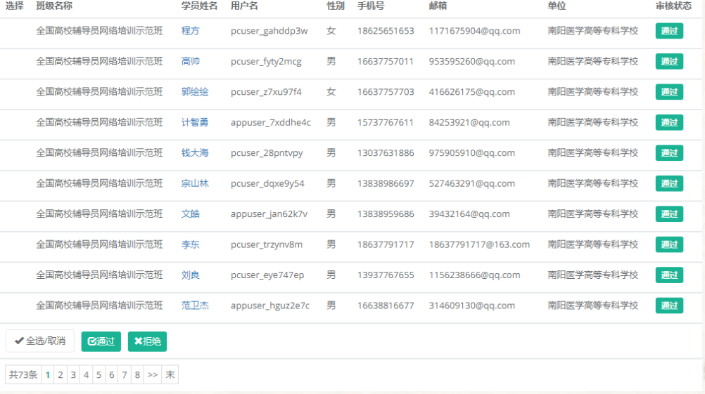Jump to last page with 末
705x394 pixels.
[x=170, y=375]
